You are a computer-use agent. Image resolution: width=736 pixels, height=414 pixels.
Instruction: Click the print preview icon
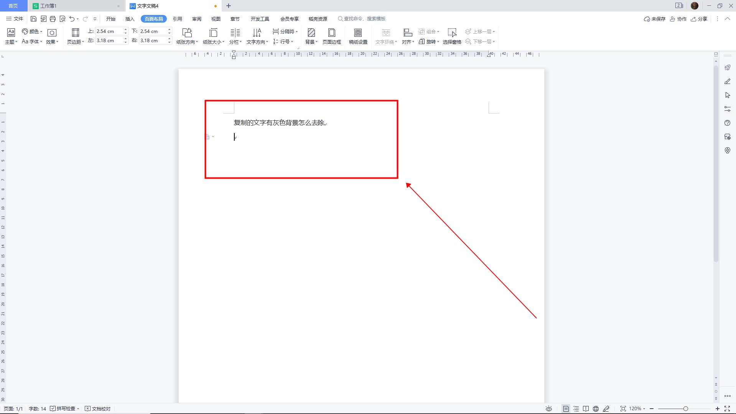[x=63, y=19]
